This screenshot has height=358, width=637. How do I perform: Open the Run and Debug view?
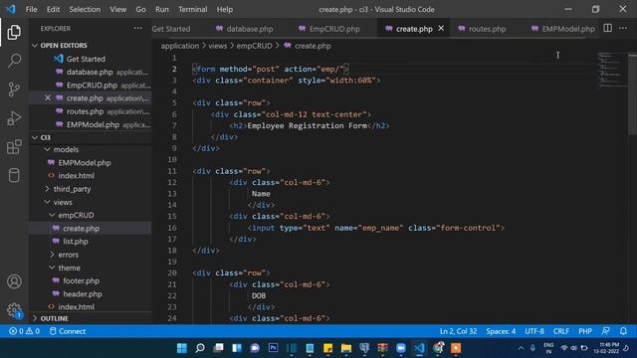(x=14, y=118)
